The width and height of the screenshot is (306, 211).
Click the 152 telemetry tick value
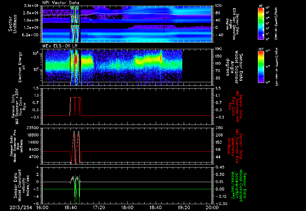pos(219,142)
